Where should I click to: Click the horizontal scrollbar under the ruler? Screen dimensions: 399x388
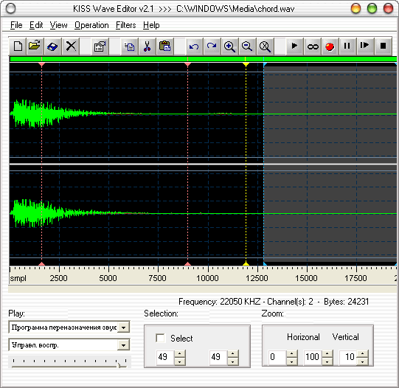(202, 288)
